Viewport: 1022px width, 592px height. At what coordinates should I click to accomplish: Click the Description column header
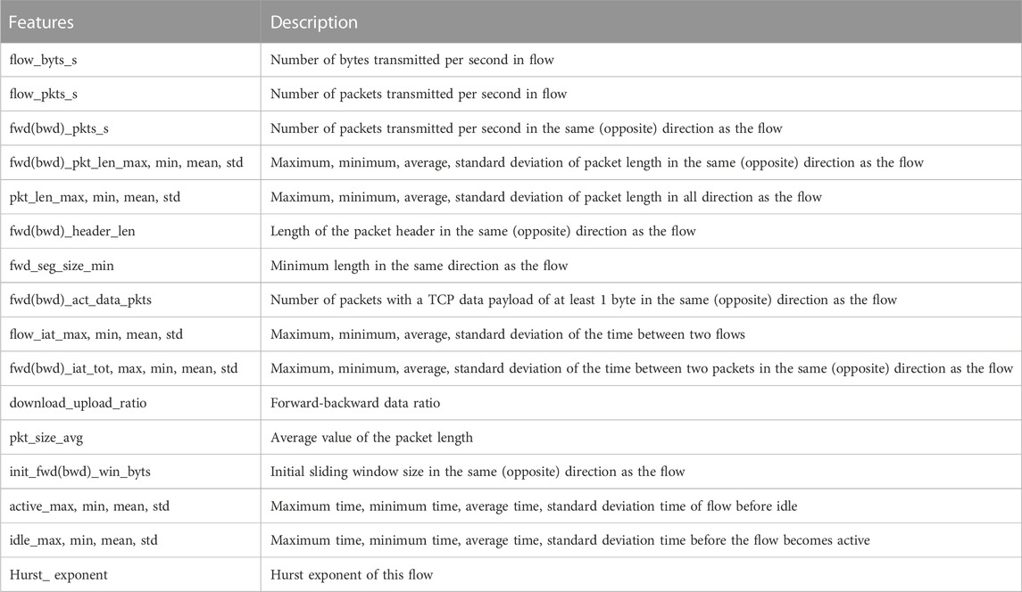[x=642, y=21]
